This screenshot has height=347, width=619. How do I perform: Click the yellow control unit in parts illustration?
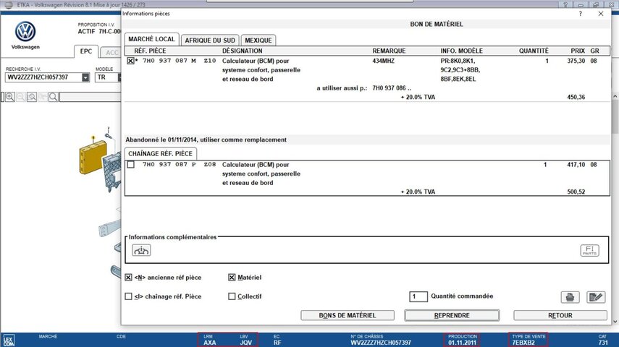pos(93,157)
